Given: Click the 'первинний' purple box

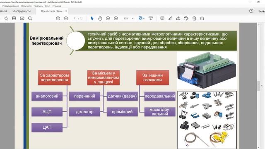Looking at the screenshot, I should click(84, 96).
